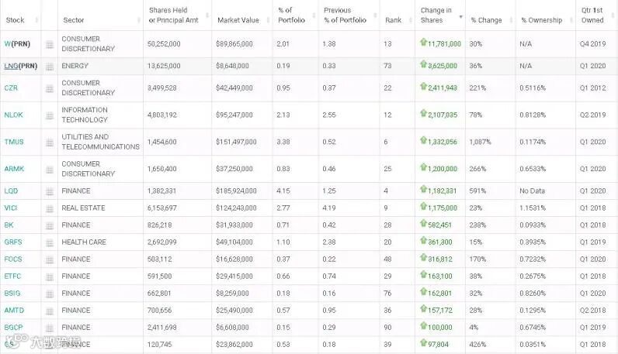This screenshot has height=354, width=618.
Task: Open the BSIG stock link
Action: pyautogui.click(x=12, y=294)
